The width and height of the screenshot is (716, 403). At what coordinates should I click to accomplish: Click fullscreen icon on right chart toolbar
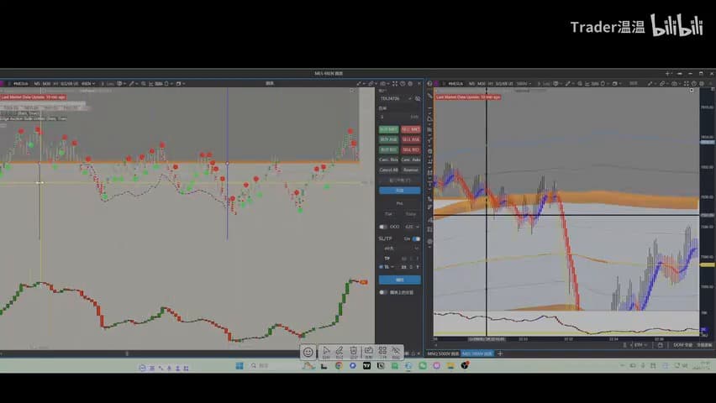687,83
